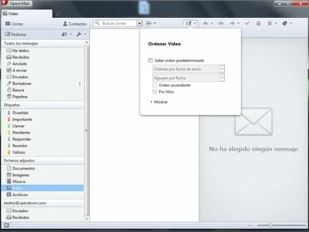Open the Papelera trash folder
The image size is (309, 232).
(x=42, y=97)
